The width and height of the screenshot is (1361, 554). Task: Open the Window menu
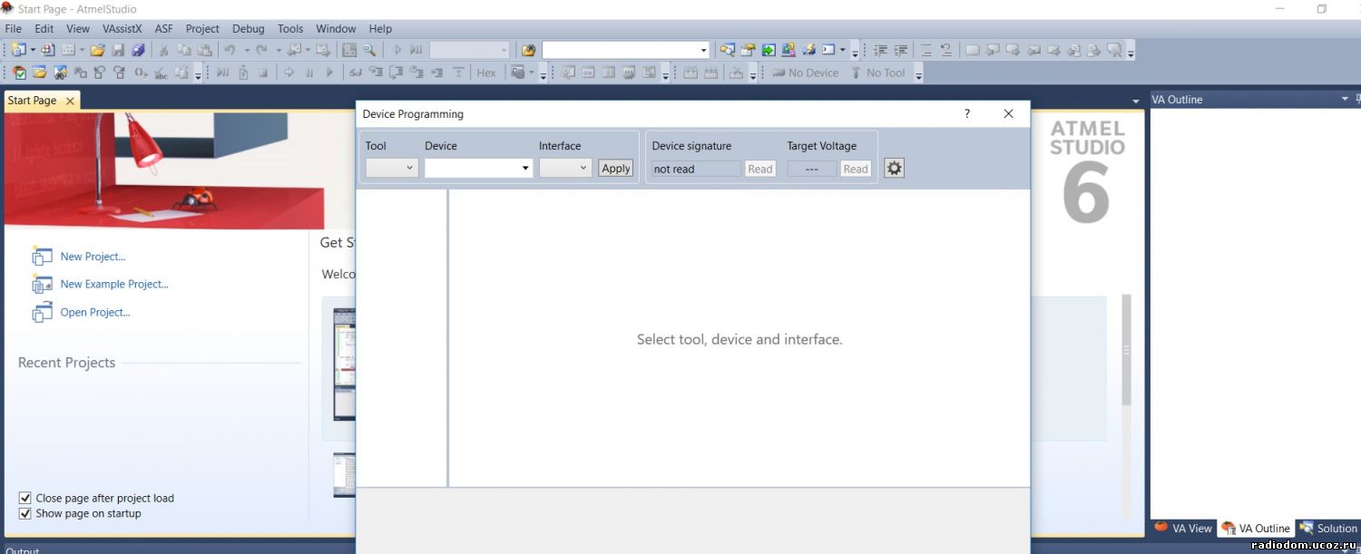[336, 28]
